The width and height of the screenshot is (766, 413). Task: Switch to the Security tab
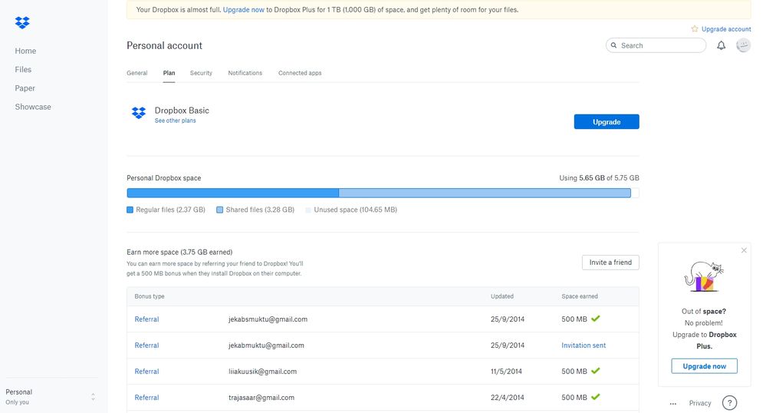[x=201, y=73]
